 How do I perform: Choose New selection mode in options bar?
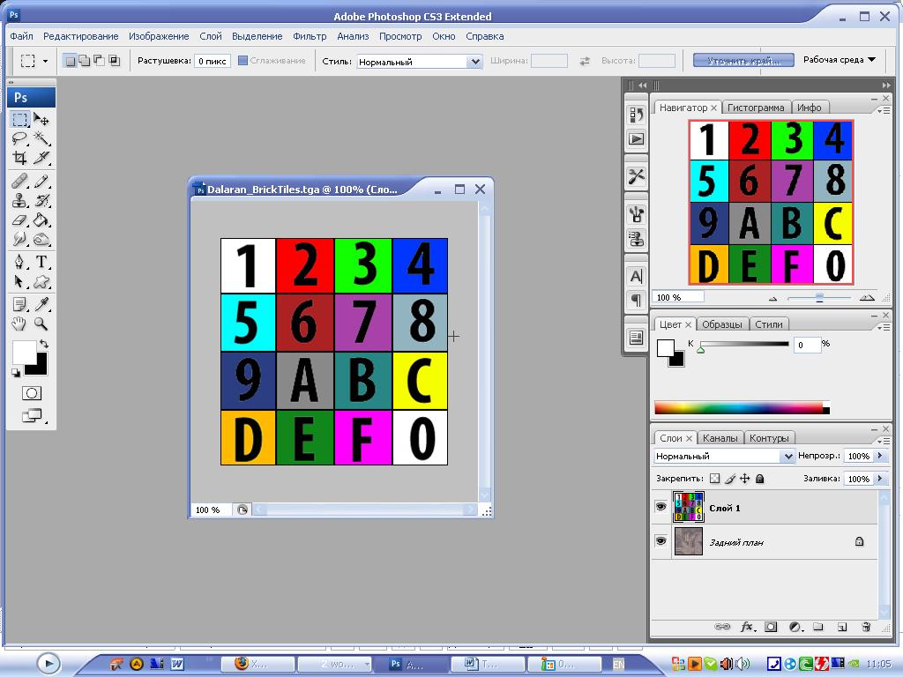pos(70,61)
